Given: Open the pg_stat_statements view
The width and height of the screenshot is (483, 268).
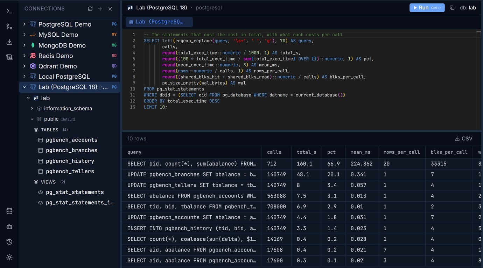Looking at the screenshot, I should (x=75, y=192).
